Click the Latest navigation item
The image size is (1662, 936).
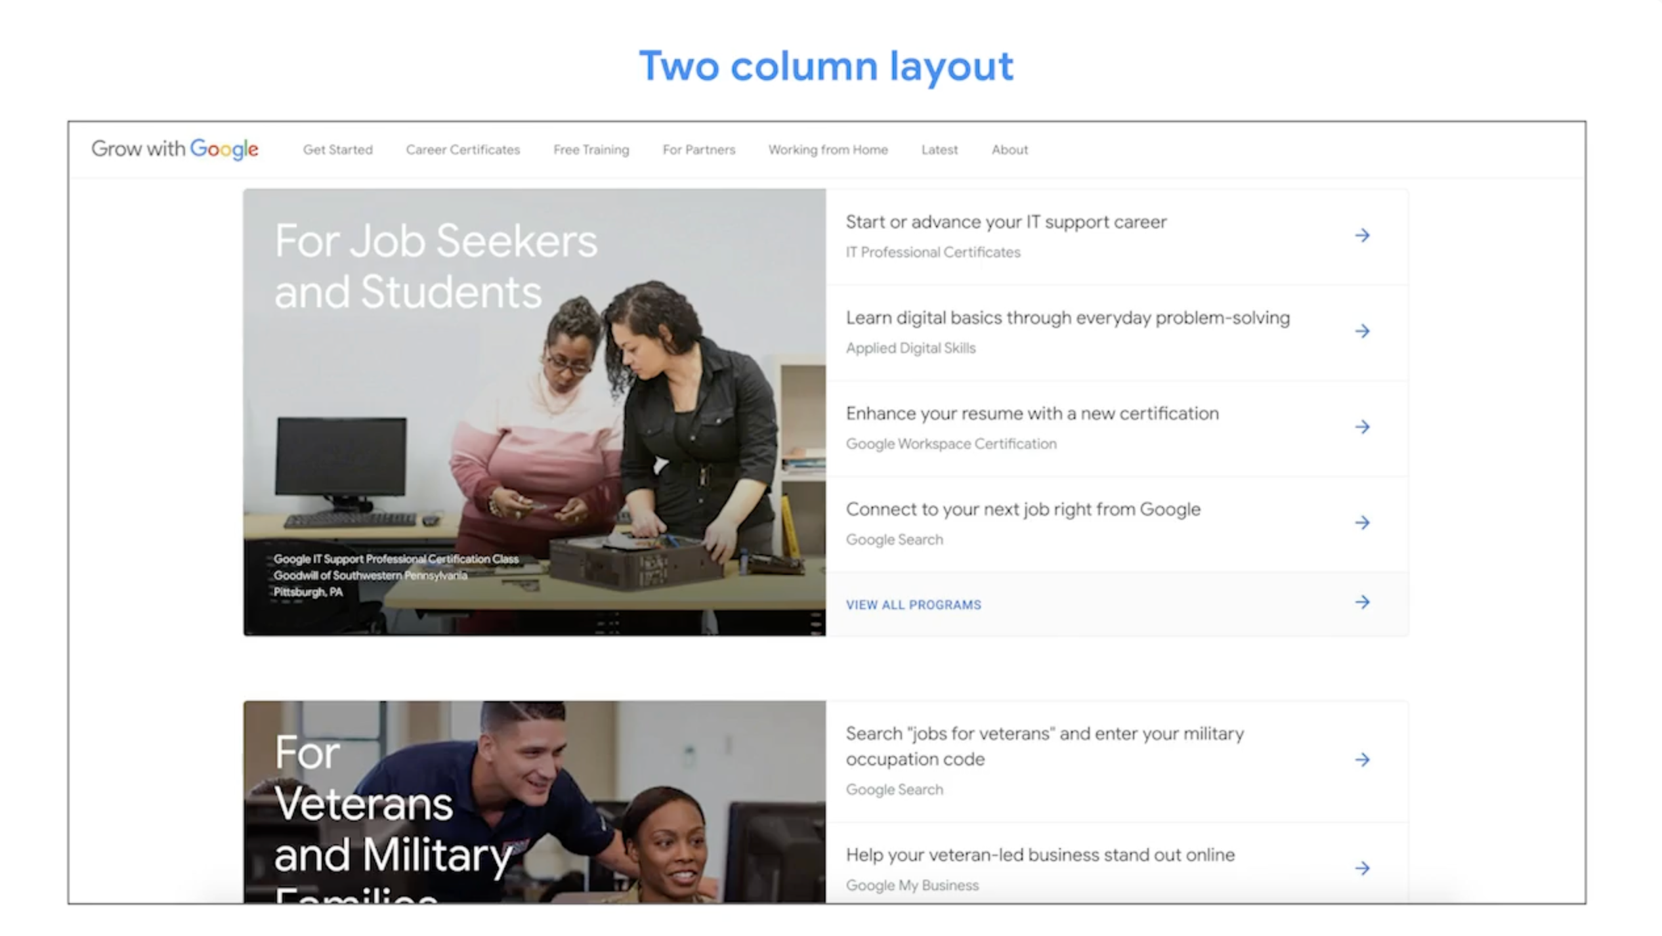pos(939,150)
